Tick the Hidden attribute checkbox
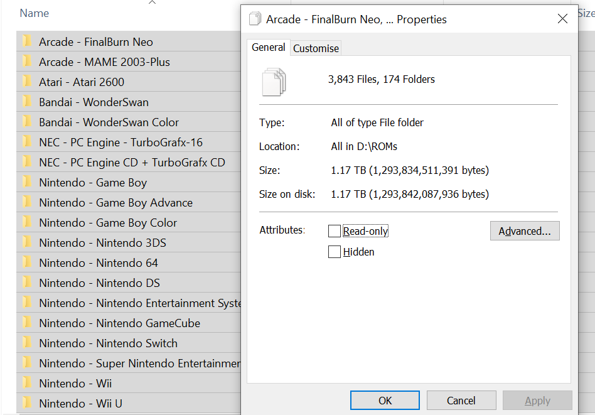Image resolution: width=595 pixels, height=415 pixels. tap(335, 252)
